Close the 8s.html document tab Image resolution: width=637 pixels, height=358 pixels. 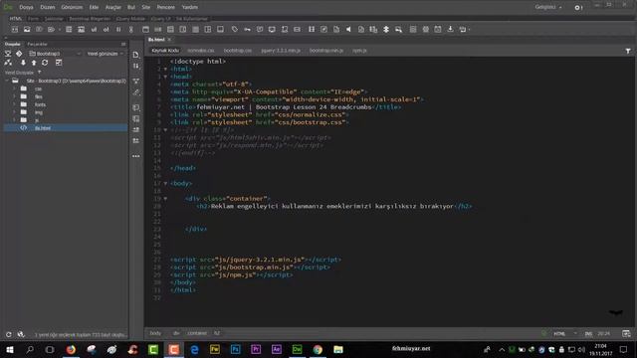169,40
